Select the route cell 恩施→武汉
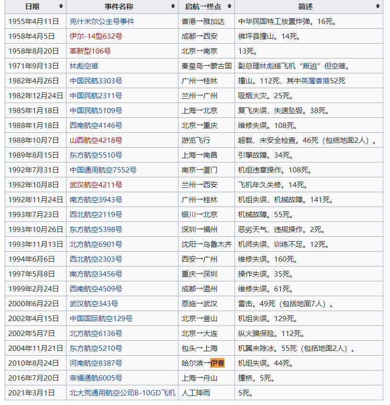Image resolution: width=390 pixels, height=405 pixels. click(x=206, y=304)
